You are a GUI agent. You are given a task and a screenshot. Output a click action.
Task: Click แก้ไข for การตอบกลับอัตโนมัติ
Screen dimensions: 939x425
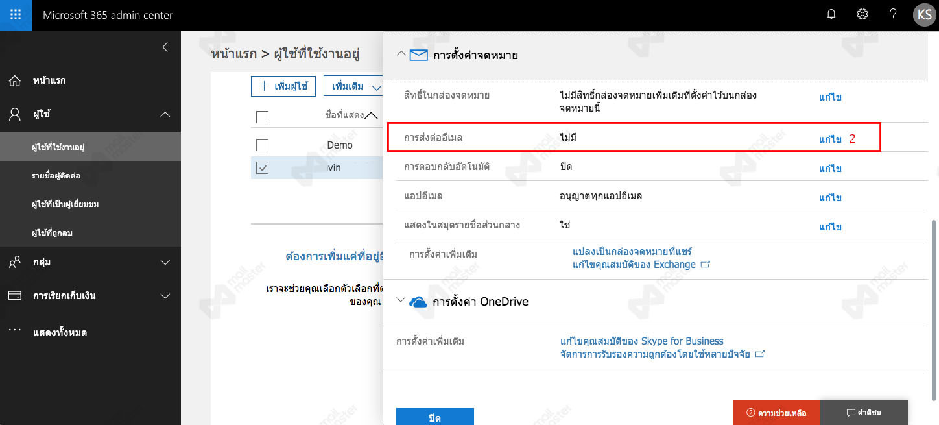point(830,169)
